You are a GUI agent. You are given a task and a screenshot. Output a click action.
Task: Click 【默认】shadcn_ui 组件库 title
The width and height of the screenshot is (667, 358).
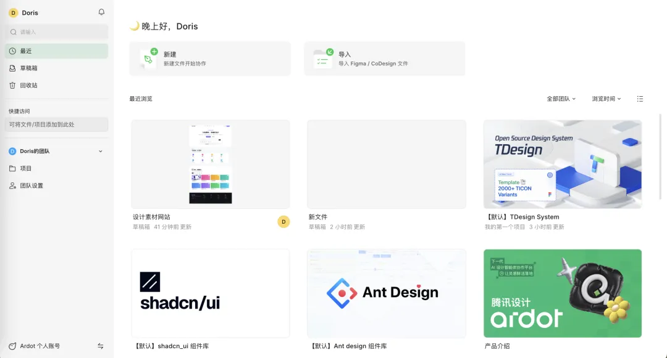170,346
